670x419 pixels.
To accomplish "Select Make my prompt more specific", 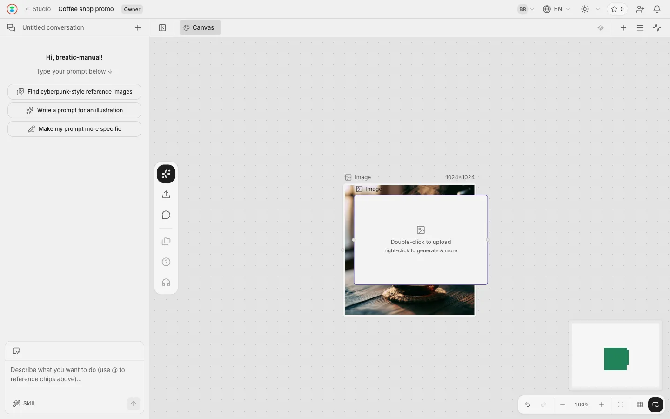I will click(x=74, y=129).
